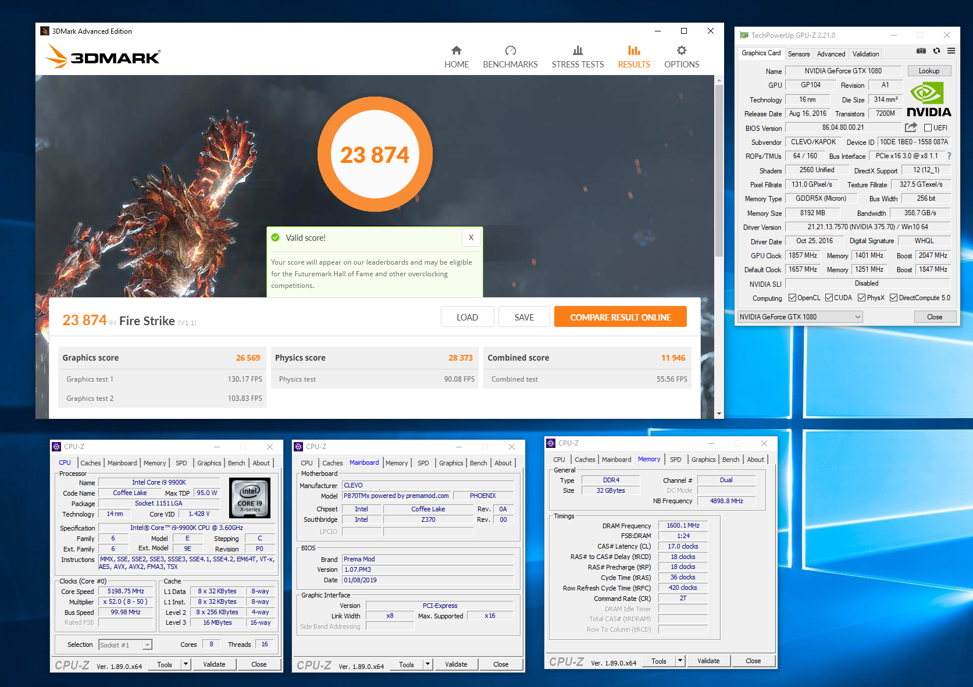973x687 pixels.
Task: Click the Bus Interface question mark
Action: (949, 156)
